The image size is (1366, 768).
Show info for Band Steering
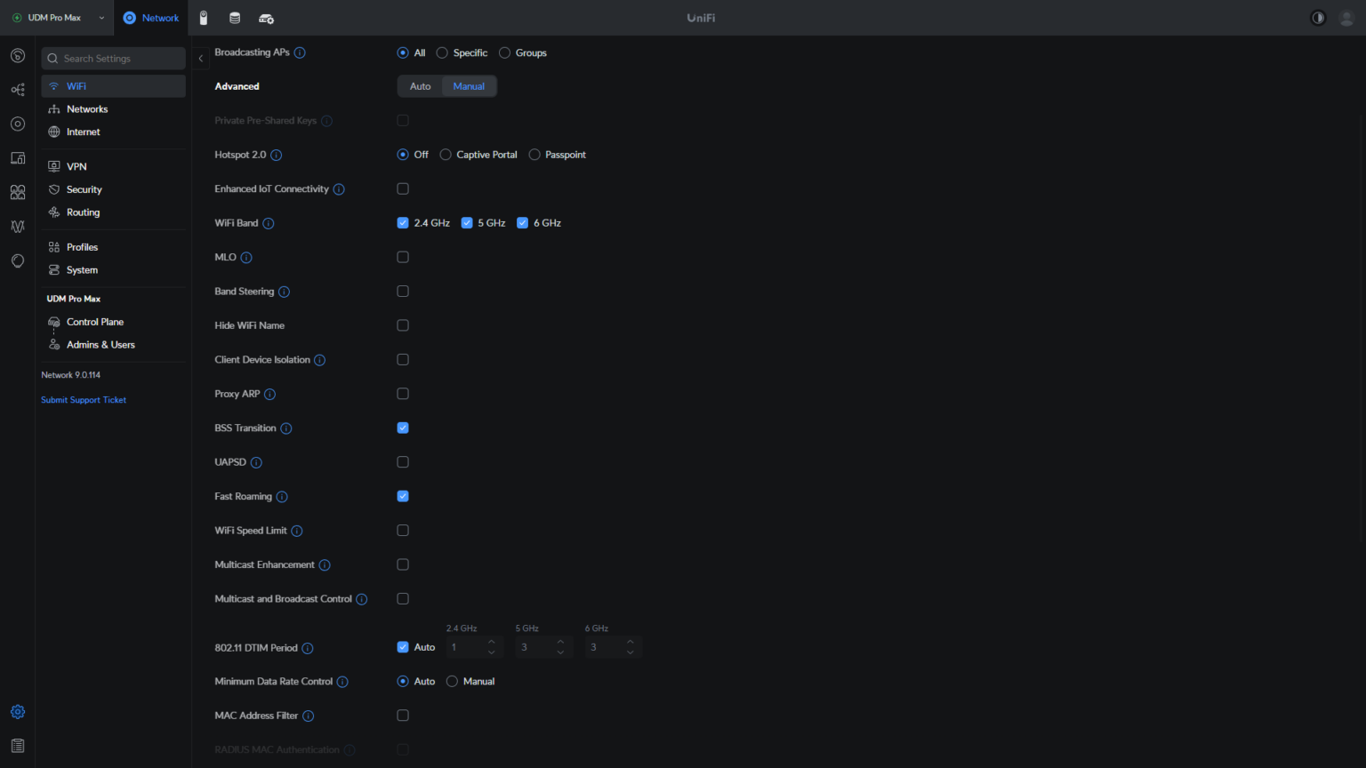[284, 292]
